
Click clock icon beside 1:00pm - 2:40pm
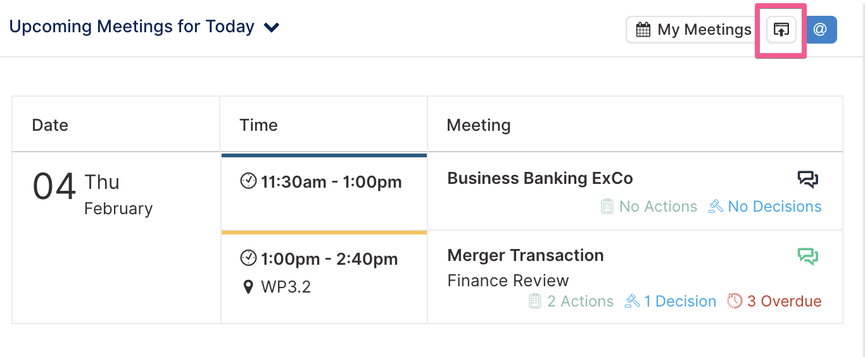(x=248, y=258)
